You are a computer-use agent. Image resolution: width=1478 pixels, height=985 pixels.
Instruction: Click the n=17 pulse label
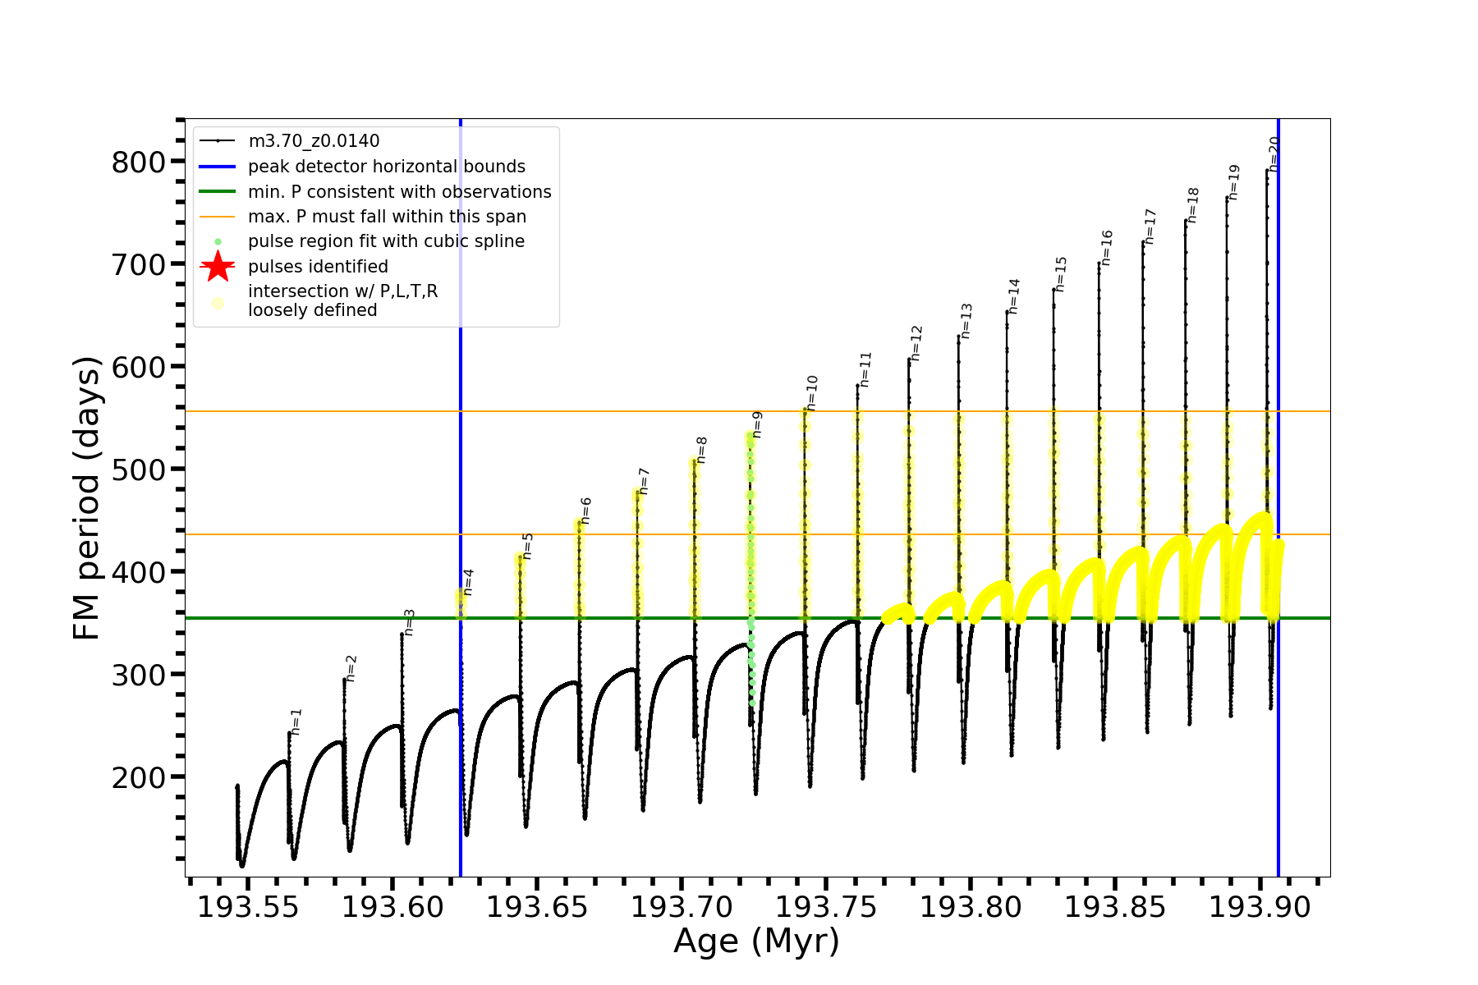[1150, 227]
